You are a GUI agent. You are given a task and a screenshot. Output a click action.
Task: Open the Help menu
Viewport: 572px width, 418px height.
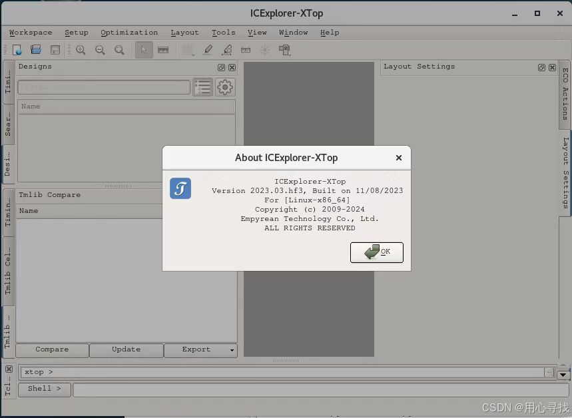pos(330,33)
